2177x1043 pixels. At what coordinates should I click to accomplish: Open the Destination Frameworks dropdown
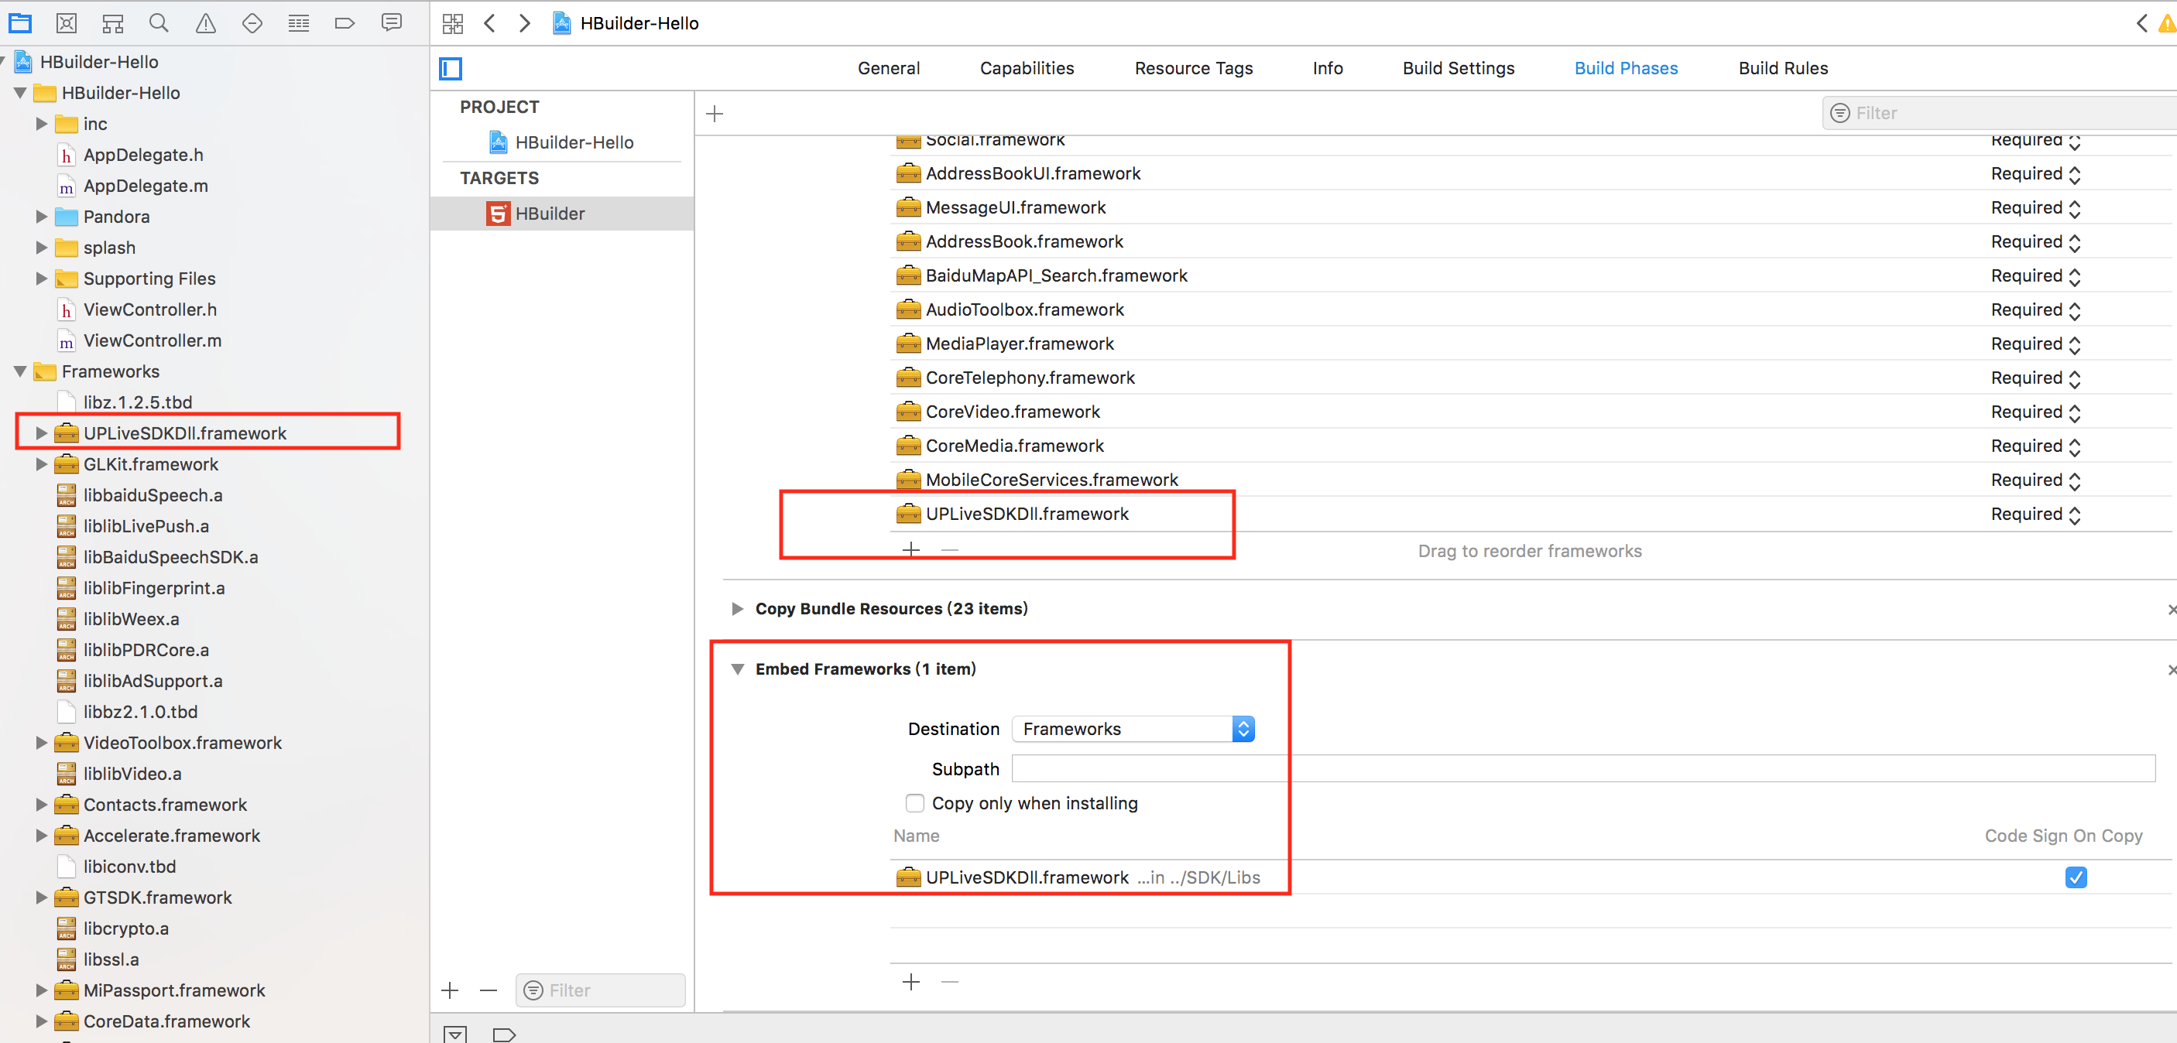1133,729
